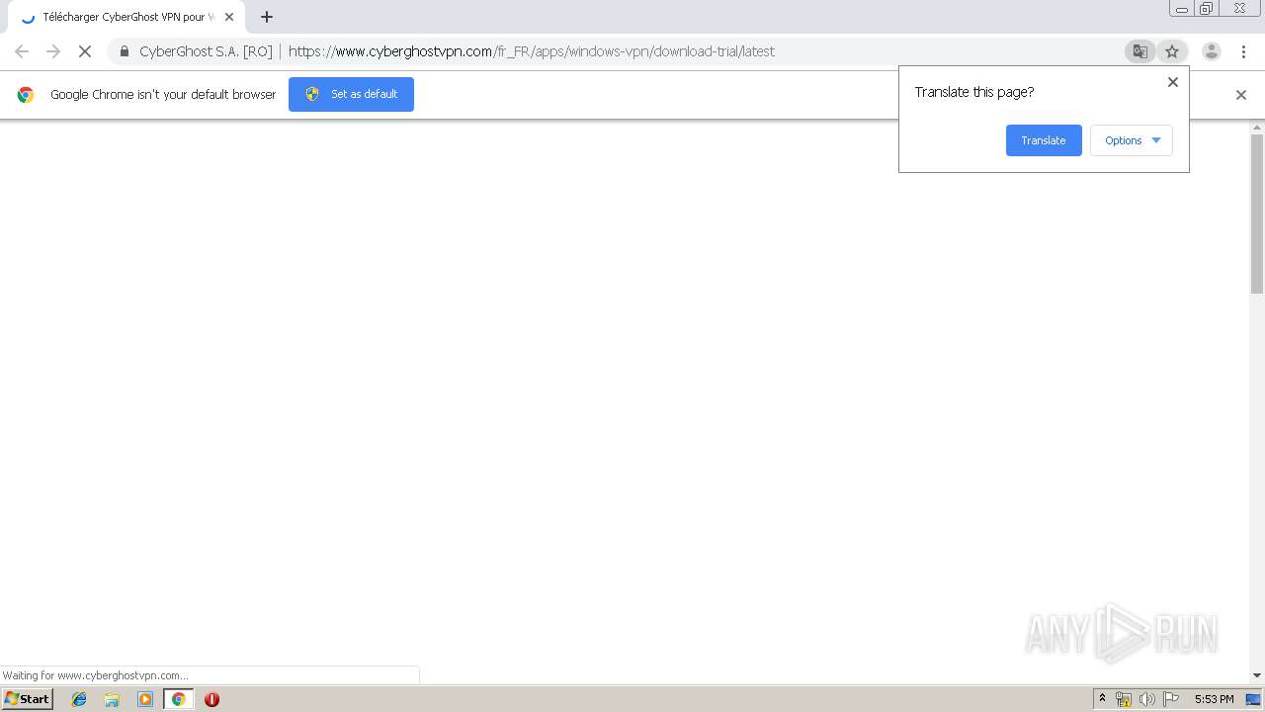Dismiss the default browser infobar
Image resolution: width=1265 pixels, height=712 pixels.
coord(1241,95)
